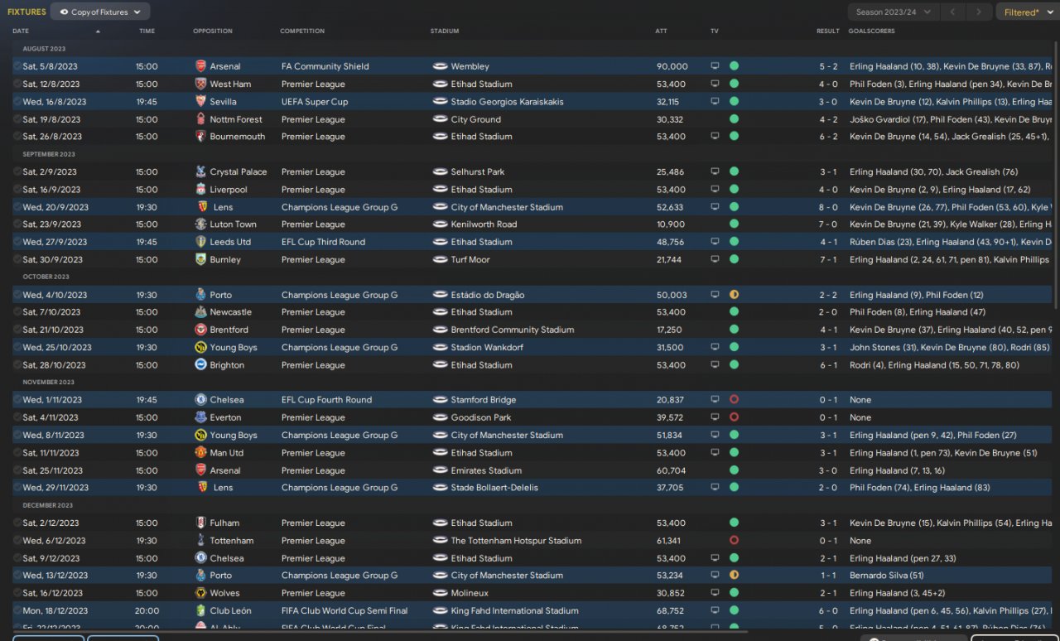1060x641 pixels.
Task: Click the sort arrow in the DATE column header
Action: click(98, 31)
